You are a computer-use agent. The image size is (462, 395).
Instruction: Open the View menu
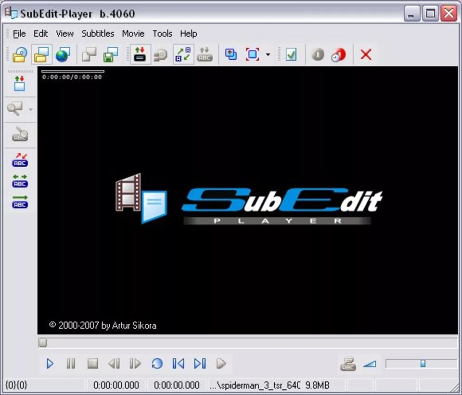tap(64, 34)
